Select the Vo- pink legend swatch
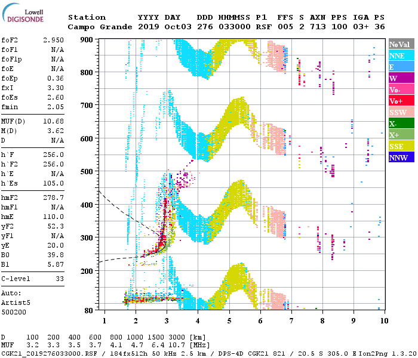Screen dimensions: 418x358 click(x=401, y=89)
